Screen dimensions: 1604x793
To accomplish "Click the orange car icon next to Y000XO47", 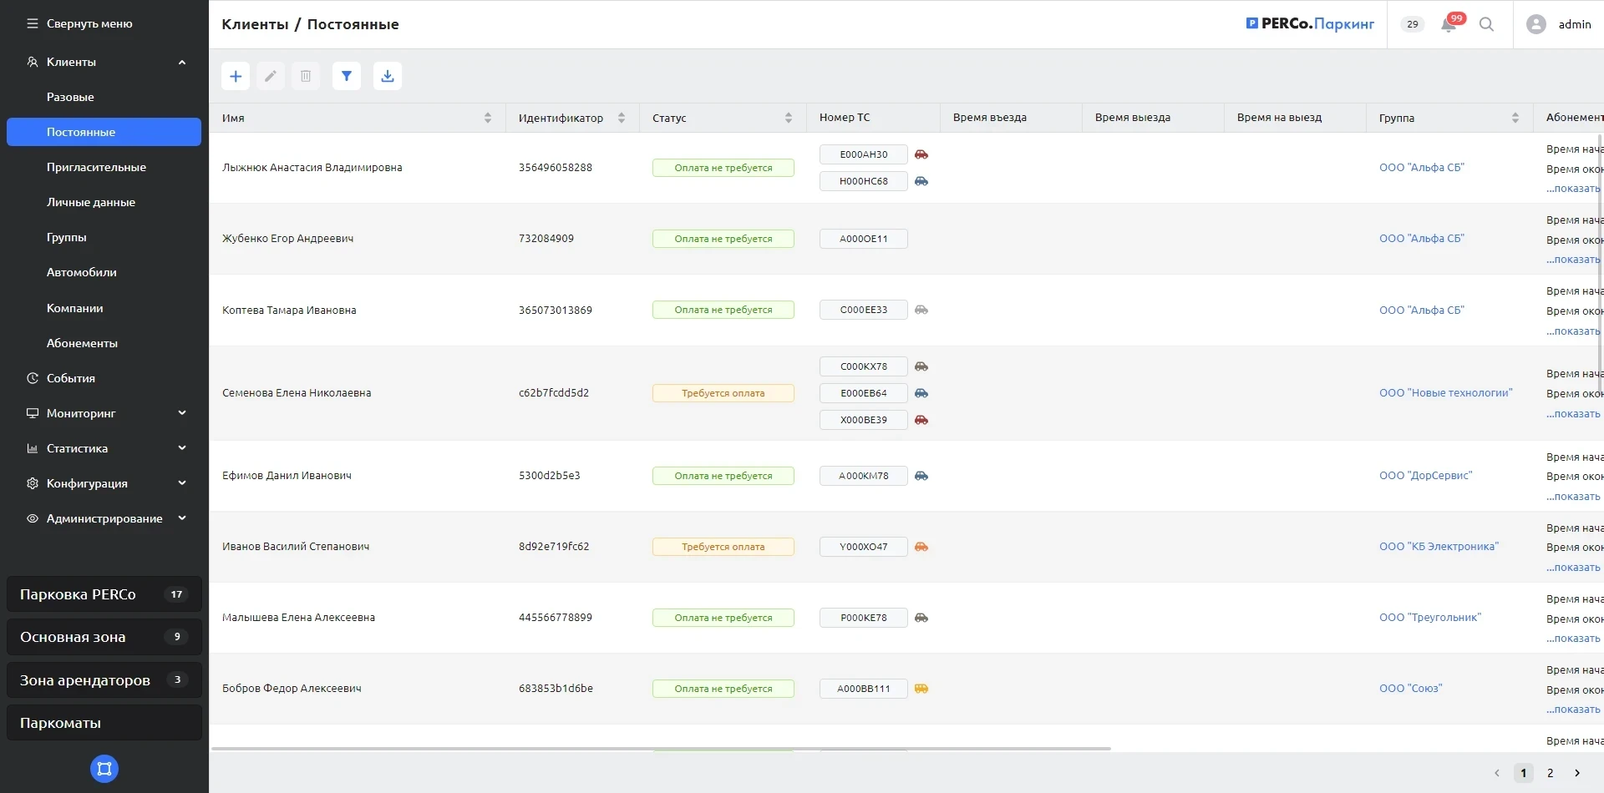I will pyautogui.click(x=921, y=547).
